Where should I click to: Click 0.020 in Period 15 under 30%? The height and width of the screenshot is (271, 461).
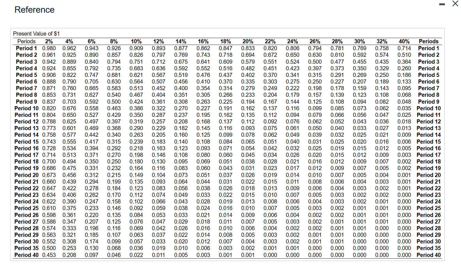point(360,142)
